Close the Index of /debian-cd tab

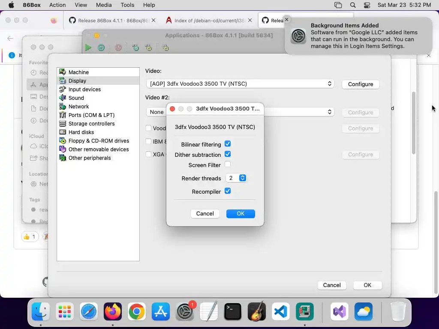[x=250, y=20]
